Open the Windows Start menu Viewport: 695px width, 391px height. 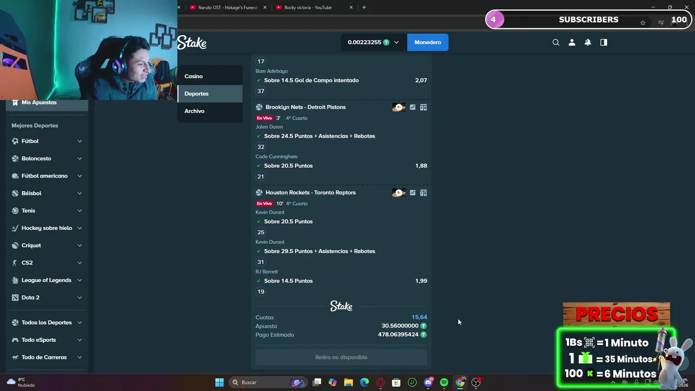click(219, 382)
